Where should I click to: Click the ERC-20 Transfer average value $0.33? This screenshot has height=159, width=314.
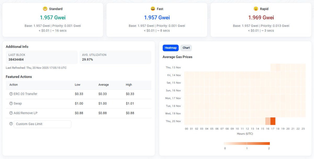102,94
